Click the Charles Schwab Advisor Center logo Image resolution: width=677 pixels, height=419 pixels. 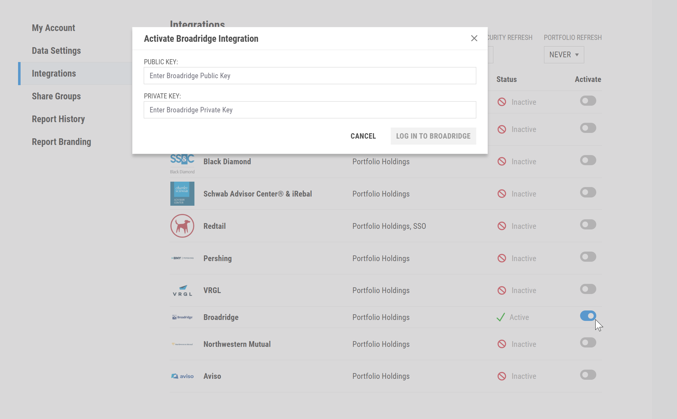[182, 194]
